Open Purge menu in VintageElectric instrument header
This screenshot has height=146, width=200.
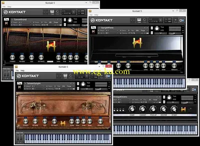point(156,100)
